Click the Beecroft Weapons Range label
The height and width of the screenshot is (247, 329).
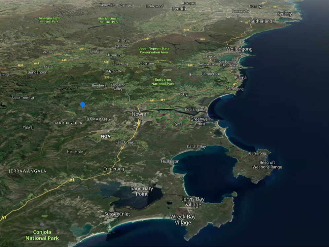(267, 165)
